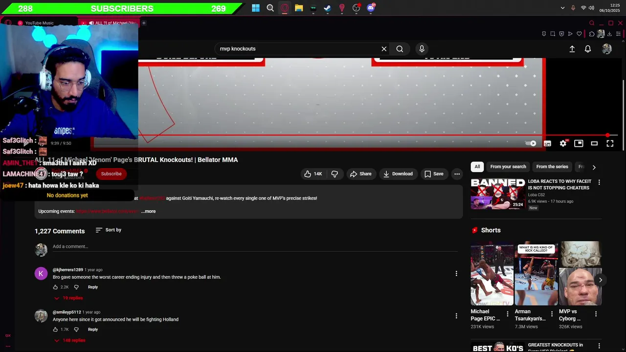Start voice search with microphone icon
The width and height of the screenshot is (626, 352).
pyautogui.click(x=422, y=49)
